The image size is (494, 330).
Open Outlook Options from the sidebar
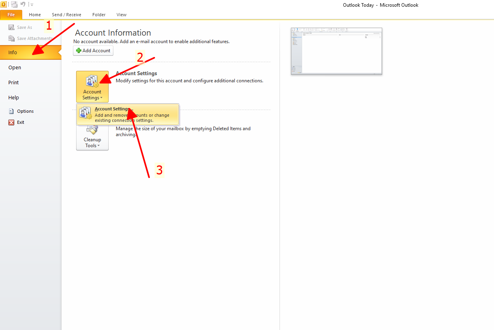pyautogui.click(x=21, y=111)
